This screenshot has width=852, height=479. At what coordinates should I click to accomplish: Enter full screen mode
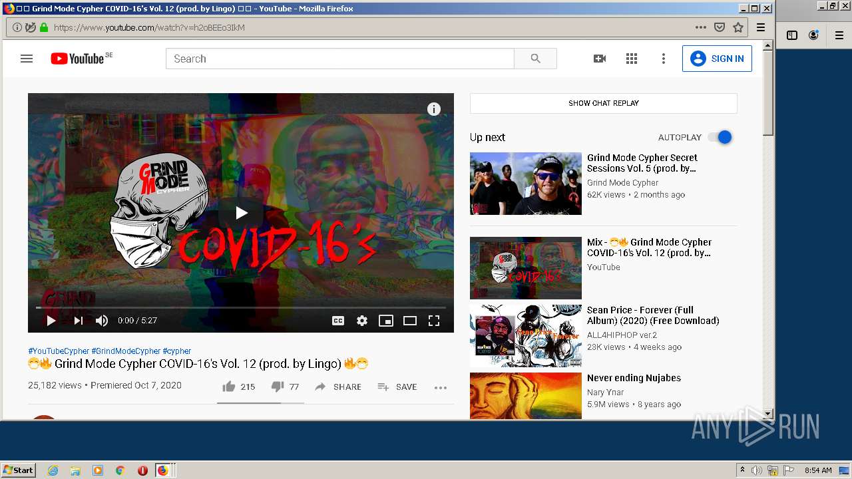[434, 321]
